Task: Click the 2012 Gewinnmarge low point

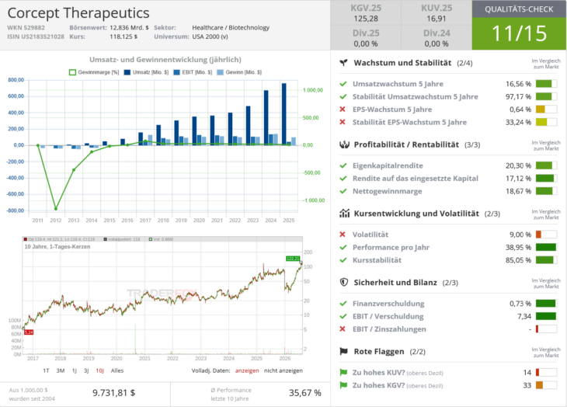Action: point(56,209)
